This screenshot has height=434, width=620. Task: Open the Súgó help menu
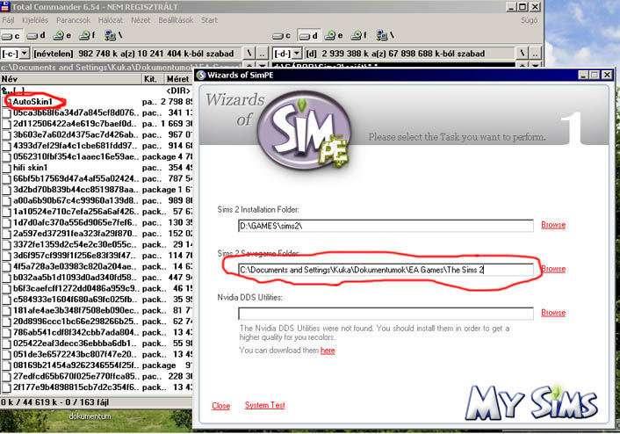[529, 20]
